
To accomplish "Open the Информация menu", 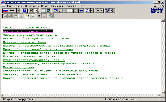I will click(32, 6).
